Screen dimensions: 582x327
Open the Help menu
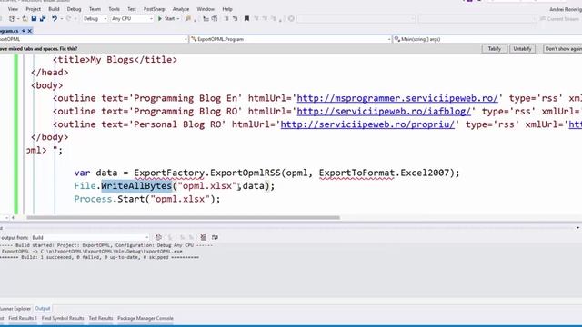227,9
